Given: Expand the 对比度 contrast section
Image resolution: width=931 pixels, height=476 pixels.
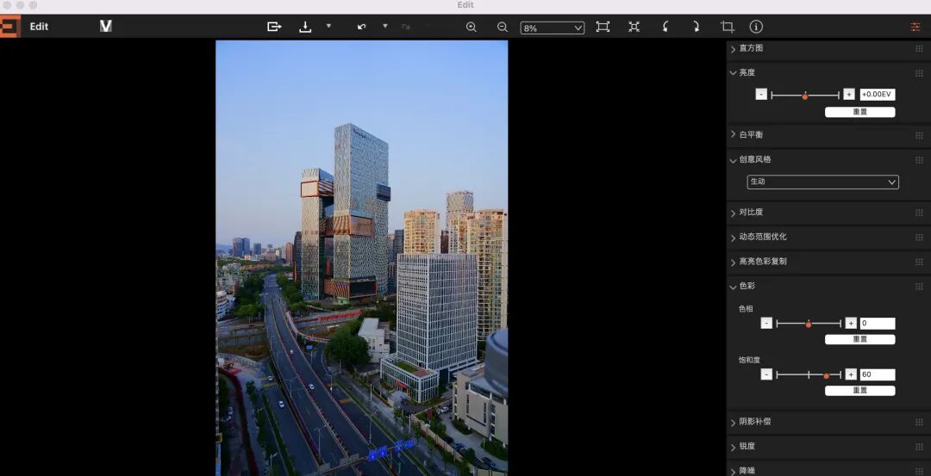Looking at the screenshot, I should click(x=734, y=213).
